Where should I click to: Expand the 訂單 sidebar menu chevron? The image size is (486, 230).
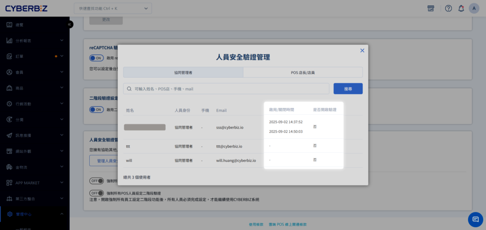coord(62,56)
